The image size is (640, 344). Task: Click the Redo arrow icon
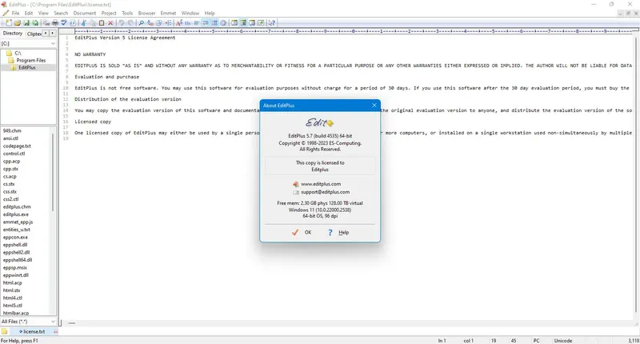click(130, 23)
